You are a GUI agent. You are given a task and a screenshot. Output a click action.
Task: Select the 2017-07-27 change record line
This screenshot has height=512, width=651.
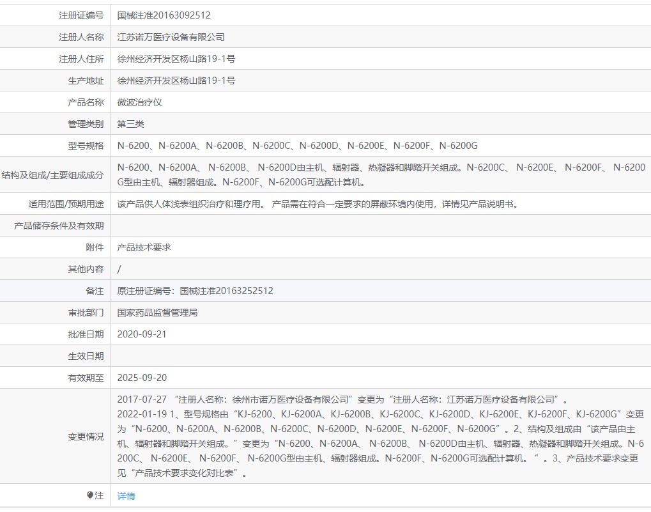(x=342, y=400)
